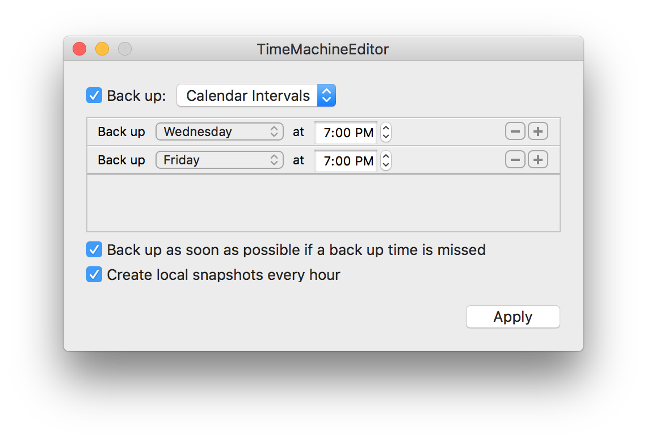
Task: Disable Create local snapshots every hour
Action: (94, 275)
